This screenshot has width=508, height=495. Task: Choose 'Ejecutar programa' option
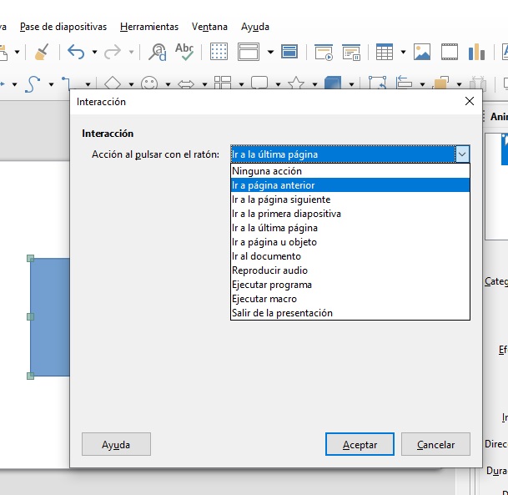(x=350, y=285)
